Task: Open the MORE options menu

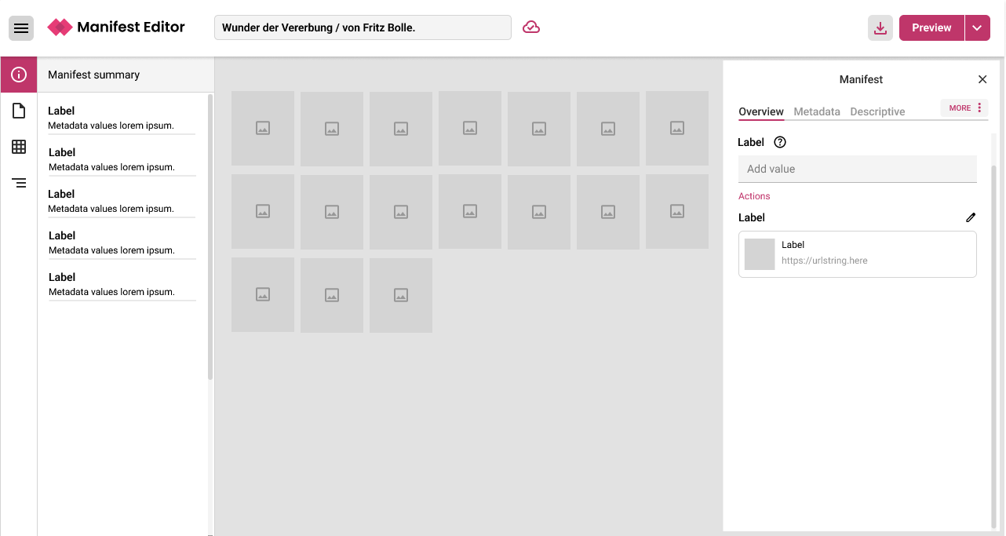Action: coord(964,108)
